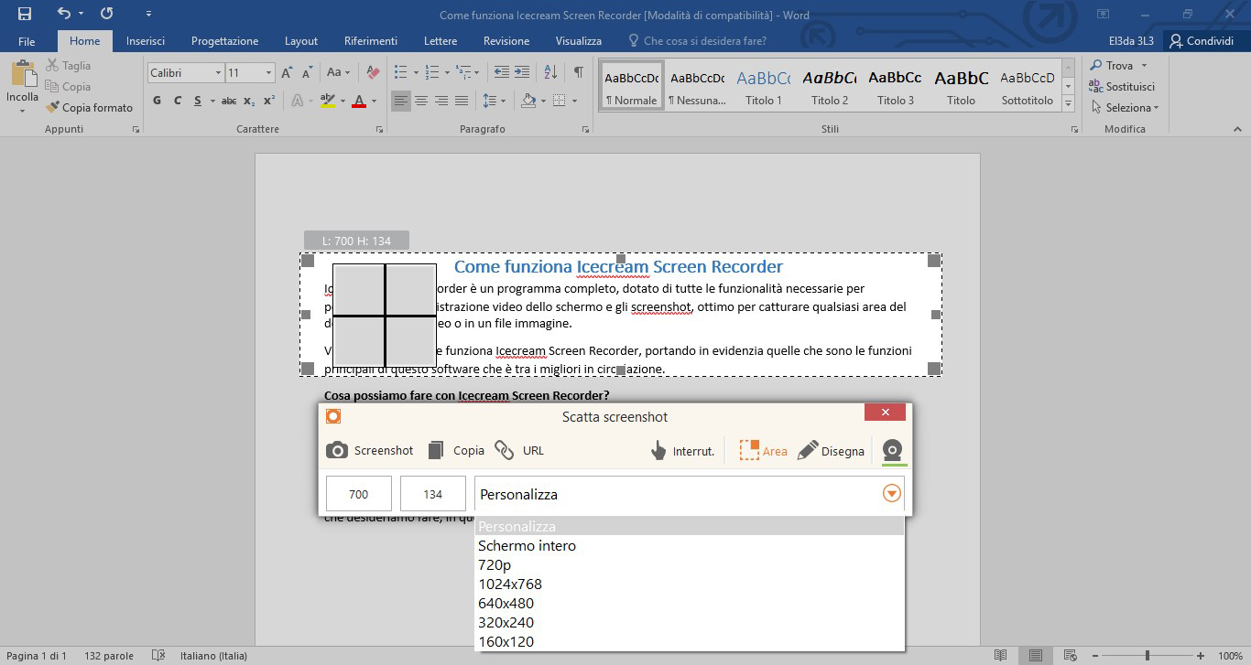Viewport: 1251px width, 665px height.
Task: Choose Schermo intero from the list
Action: [x=527, y=546]
